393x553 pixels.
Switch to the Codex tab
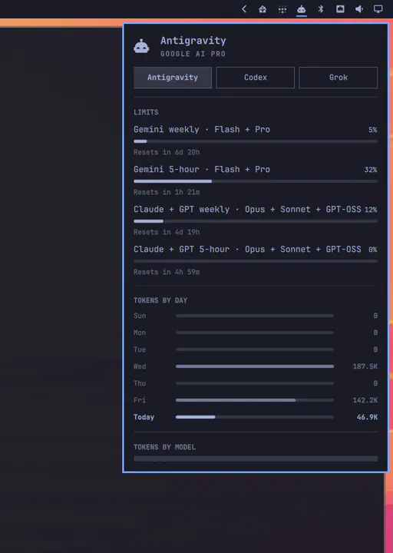[255, 78]
